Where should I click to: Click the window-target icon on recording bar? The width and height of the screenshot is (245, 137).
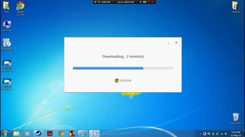95,2
